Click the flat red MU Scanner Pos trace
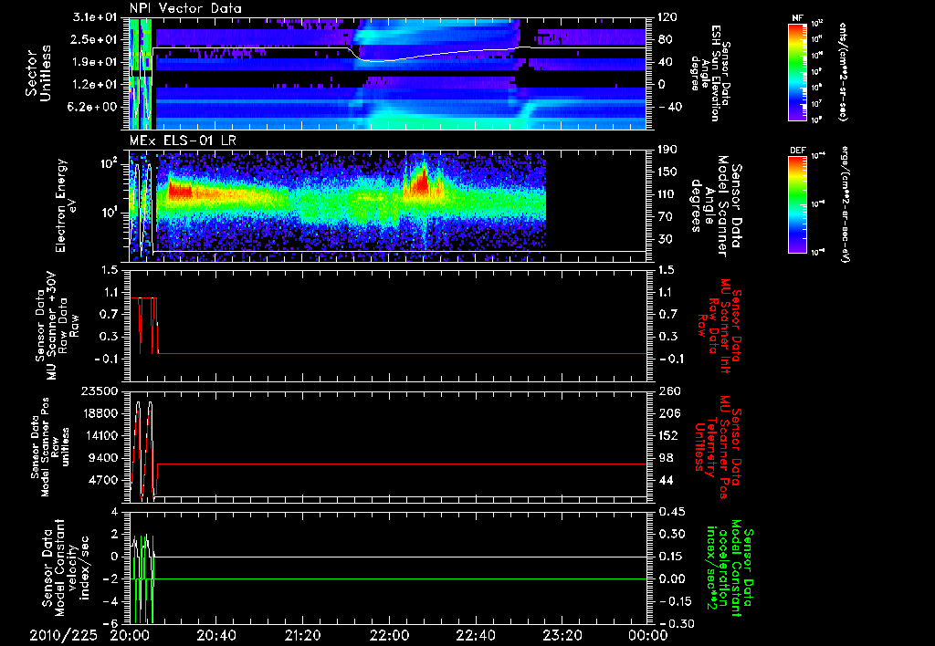 pos(401,464)
